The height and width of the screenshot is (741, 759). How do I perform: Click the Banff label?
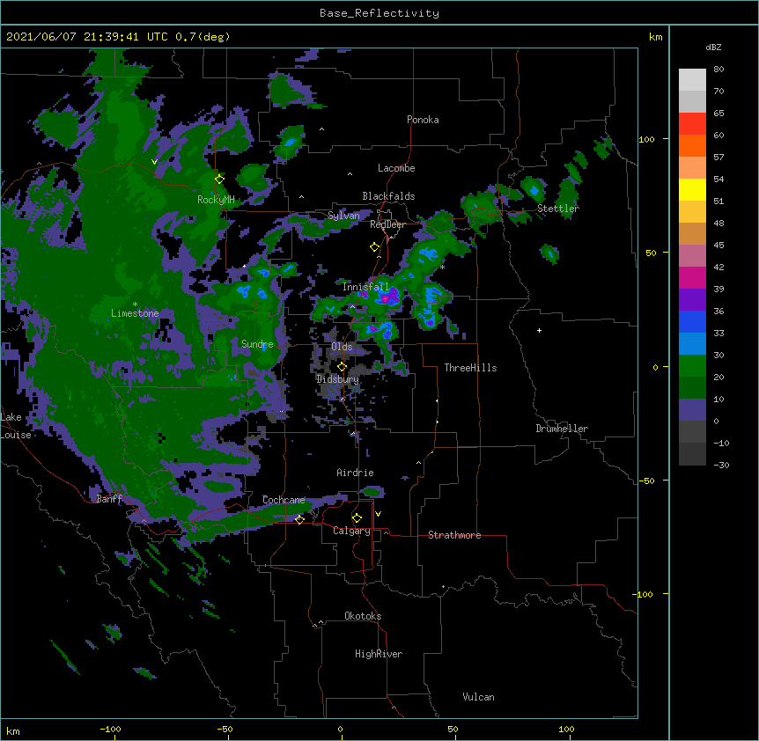(x=109, y=499)
